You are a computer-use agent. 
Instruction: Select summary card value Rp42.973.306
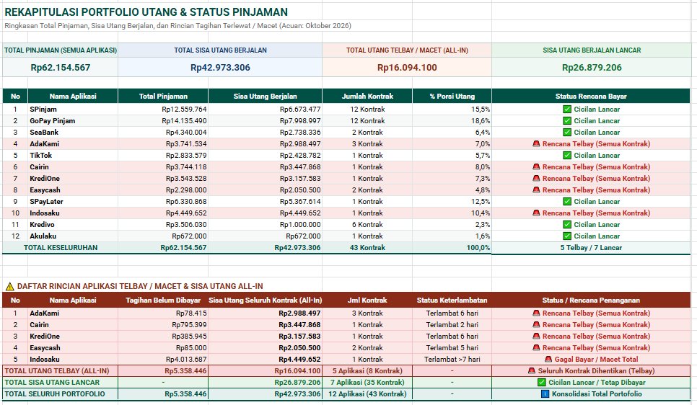pyautogui.click(x=220, y=68)
